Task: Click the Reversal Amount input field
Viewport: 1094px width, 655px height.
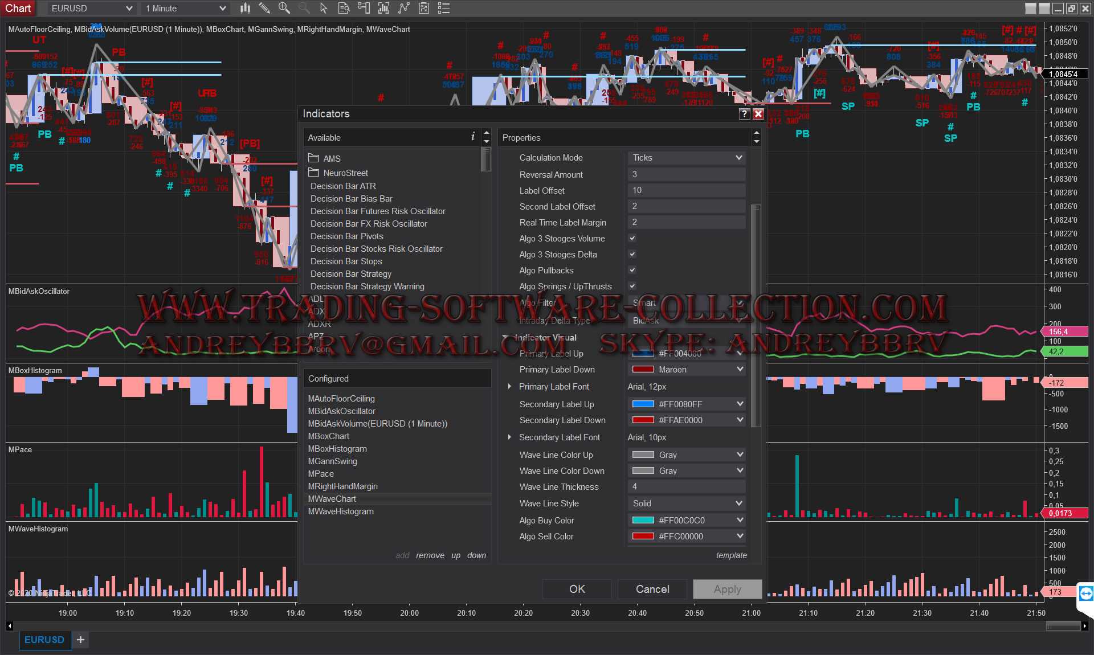Action: click(687, 174)
